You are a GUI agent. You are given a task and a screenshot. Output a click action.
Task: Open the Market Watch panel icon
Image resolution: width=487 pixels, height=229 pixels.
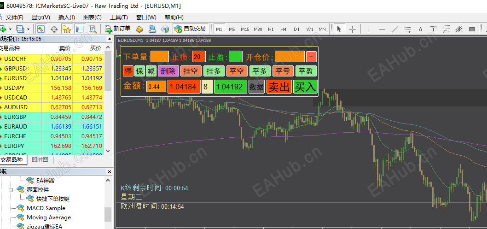(x=41, y=29)
